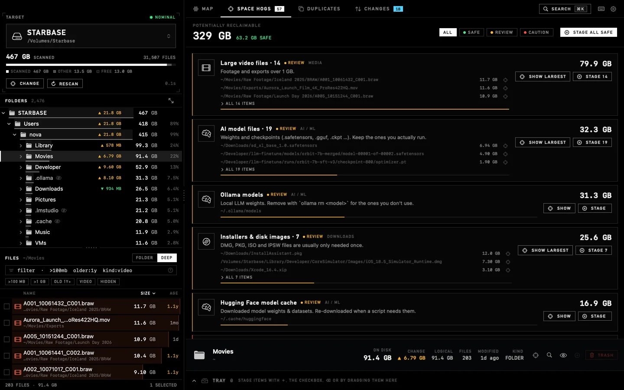The width and height of the screenshot is (624, 390).
Task: Expand the tray with the bottom chevron
Action: coord(194,380)
